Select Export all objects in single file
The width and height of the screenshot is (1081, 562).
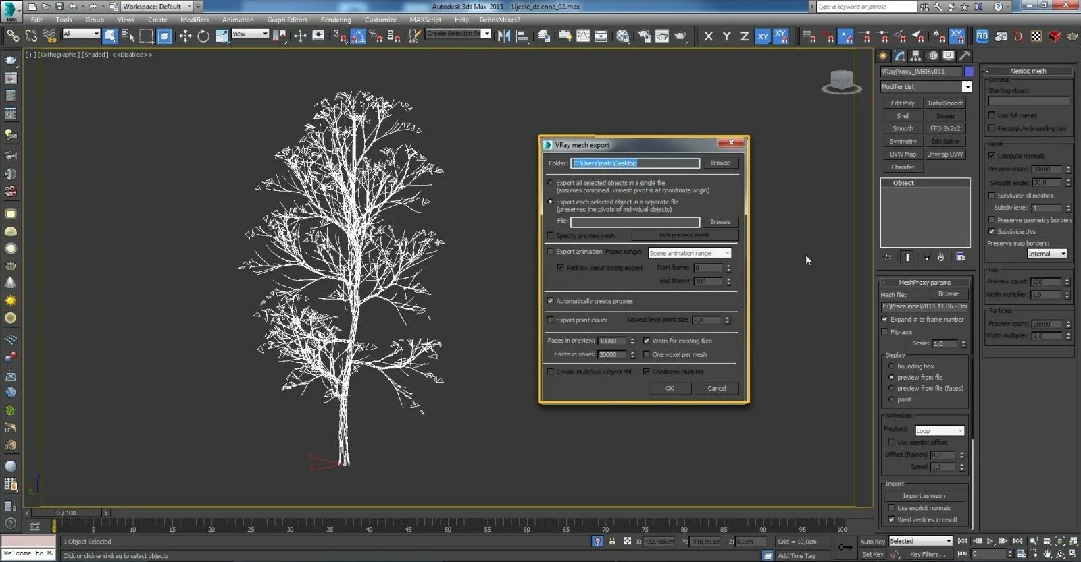click(x=550, y=183)
